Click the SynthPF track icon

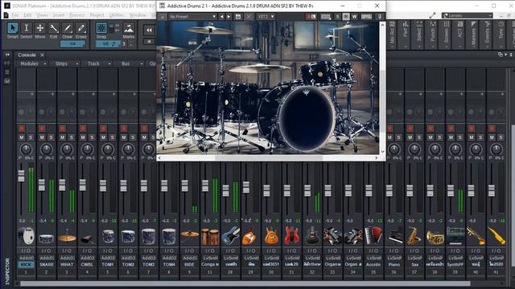455,236
